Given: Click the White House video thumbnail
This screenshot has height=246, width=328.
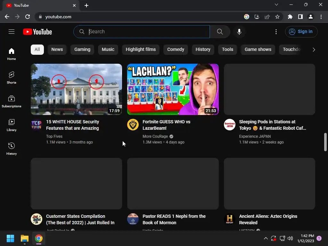Looking at the screenshot, I should pos(76,89).
